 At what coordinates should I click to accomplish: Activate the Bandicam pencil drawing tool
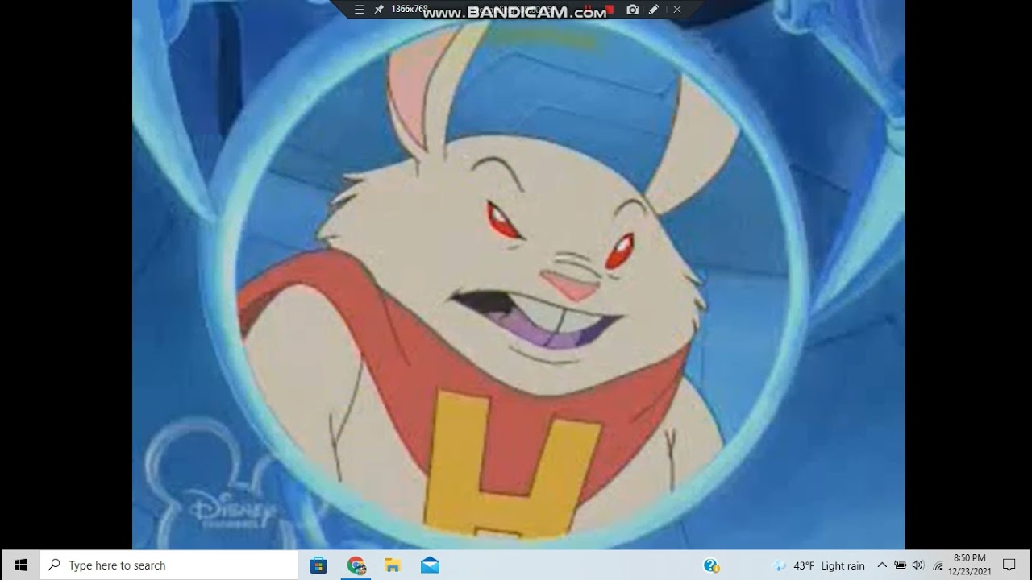click(653, 10)
